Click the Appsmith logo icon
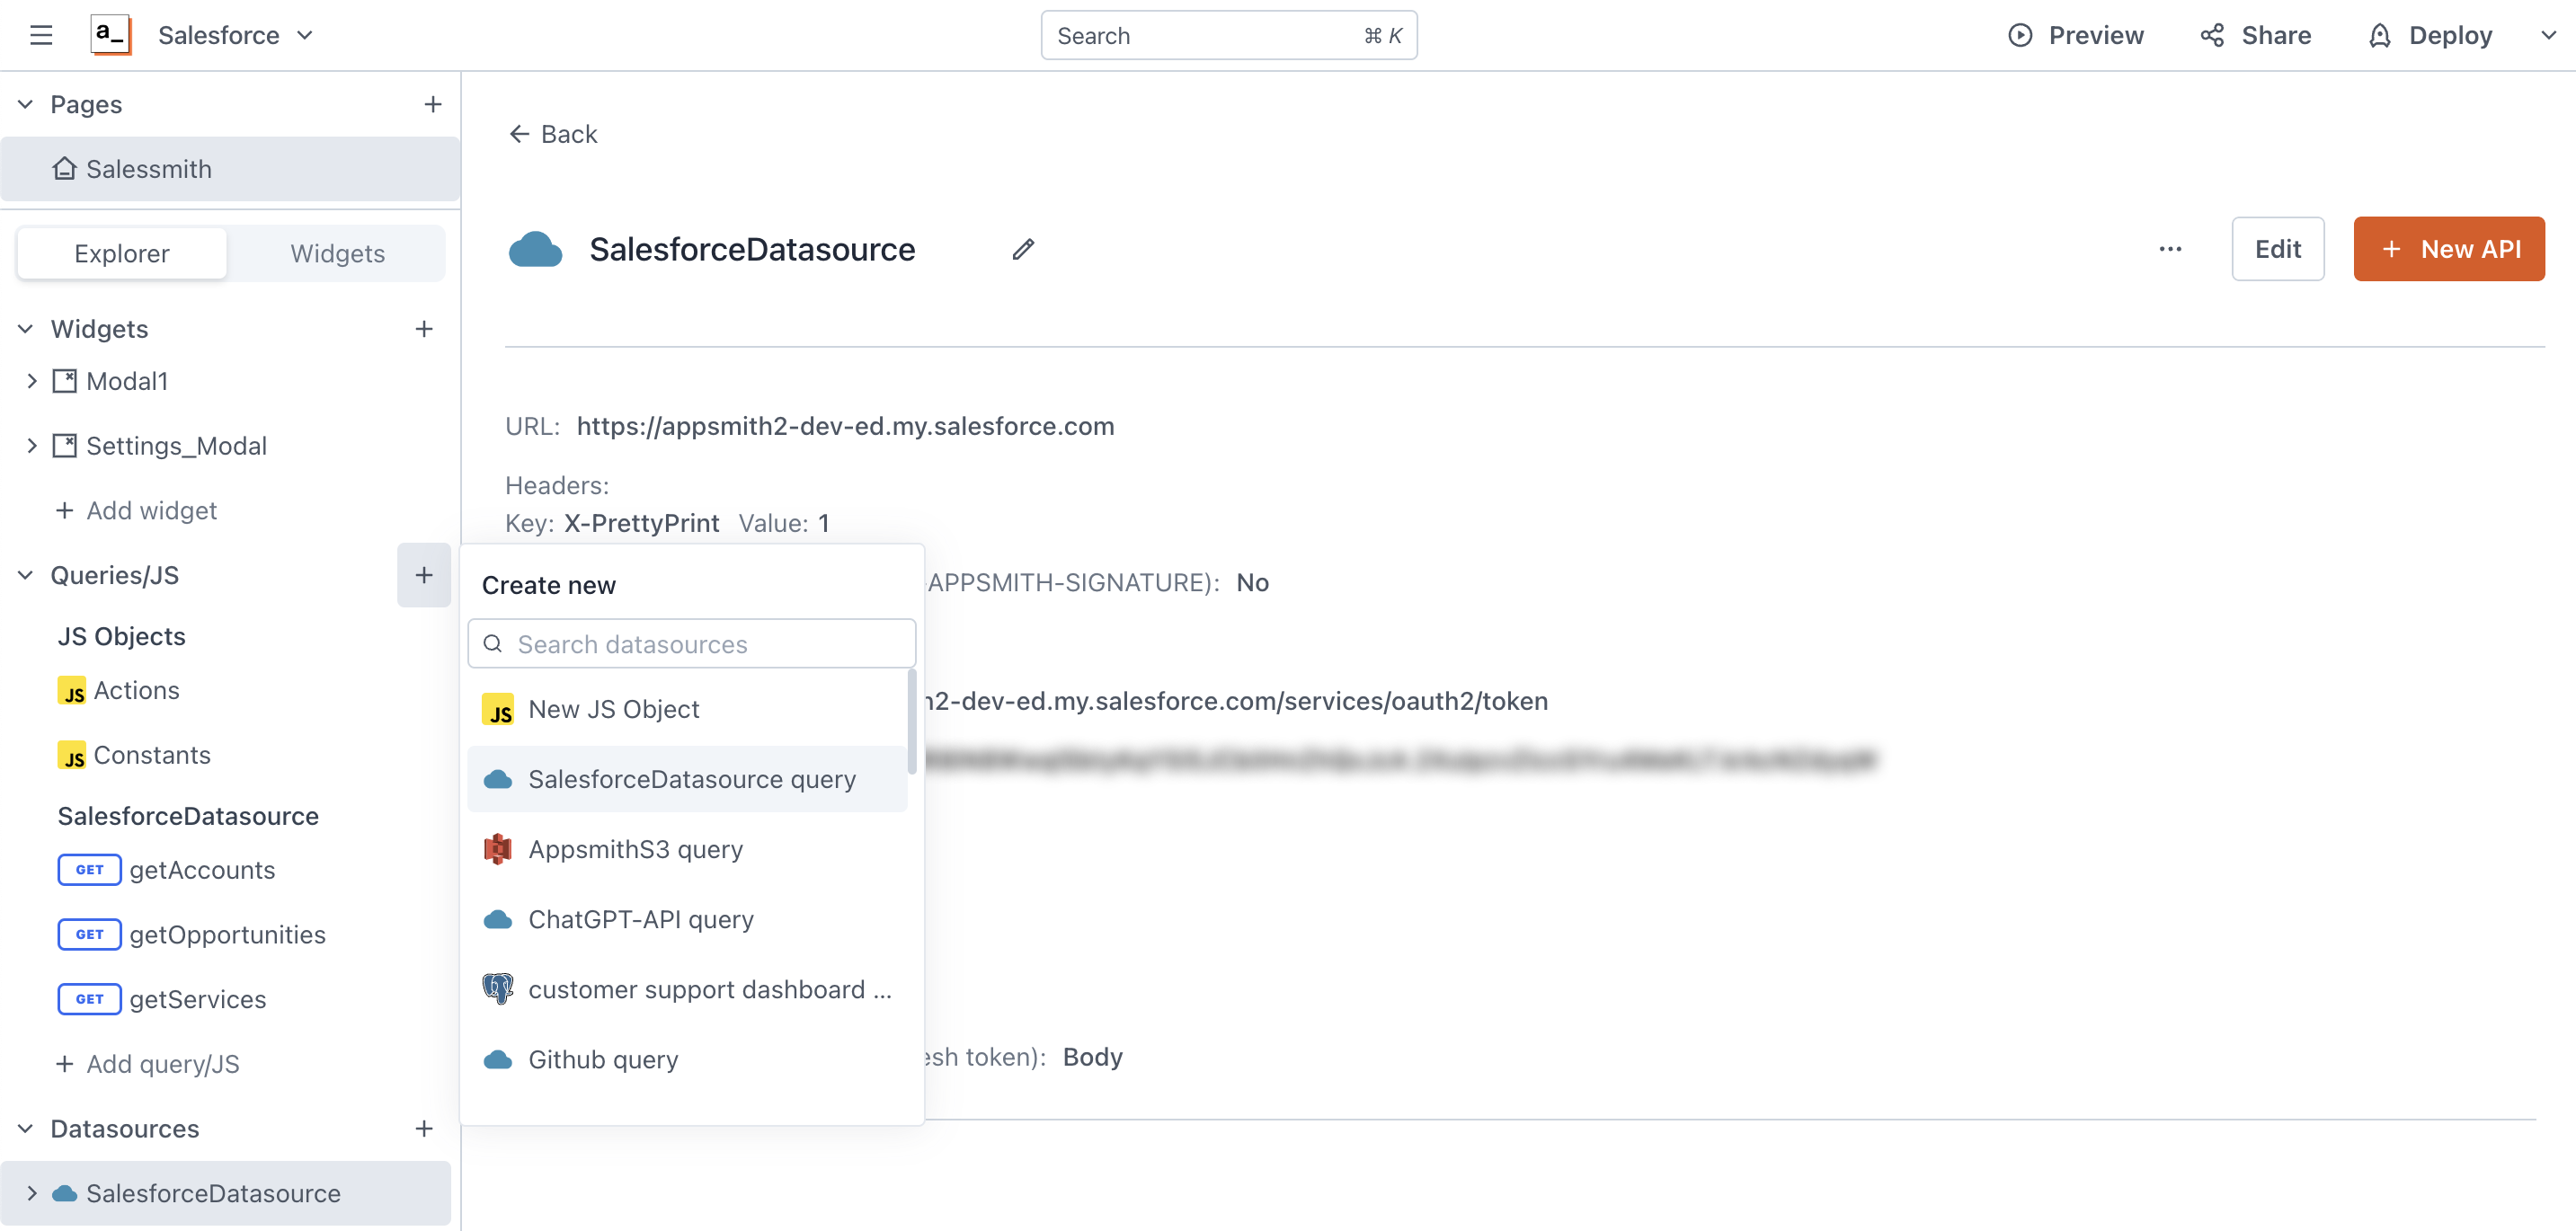Screen dimensions: 2576x1231 click(110, 36)
